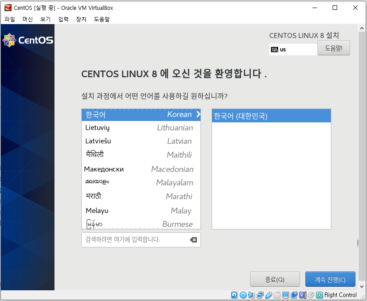Click the CPU virtualization status icon
This screenshot has width=367, height=301.
[x=302, y=295]
